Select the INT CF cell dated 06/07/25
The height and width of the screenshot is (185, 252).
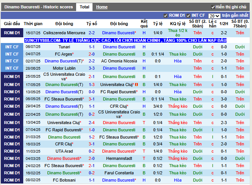click(12, 47)
